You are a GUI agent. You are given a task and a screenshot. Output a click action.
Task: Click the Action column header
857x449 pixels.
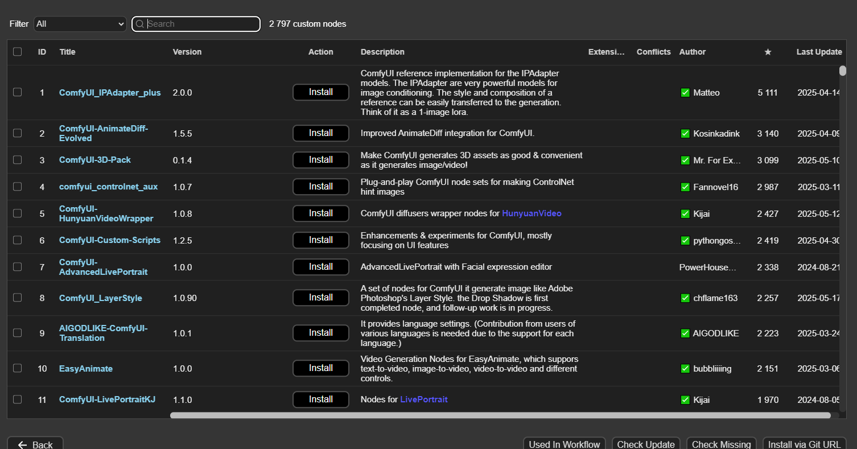coord(321,52)
